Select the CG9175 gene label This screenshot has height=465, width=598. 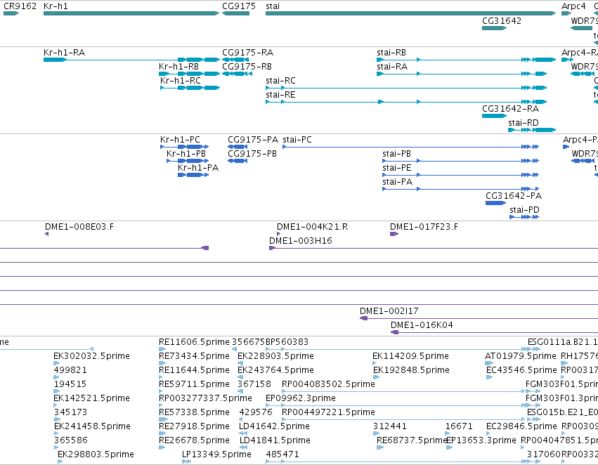239,6
